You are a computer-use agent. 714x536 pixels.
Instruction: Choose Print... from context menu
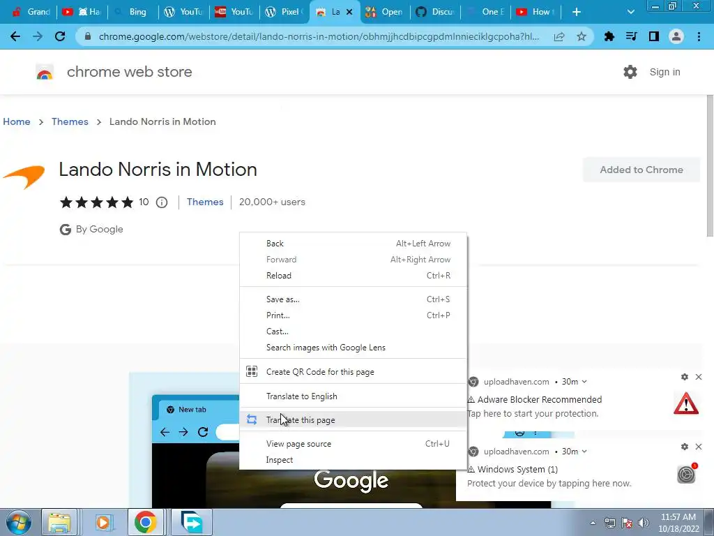[353, 315]
